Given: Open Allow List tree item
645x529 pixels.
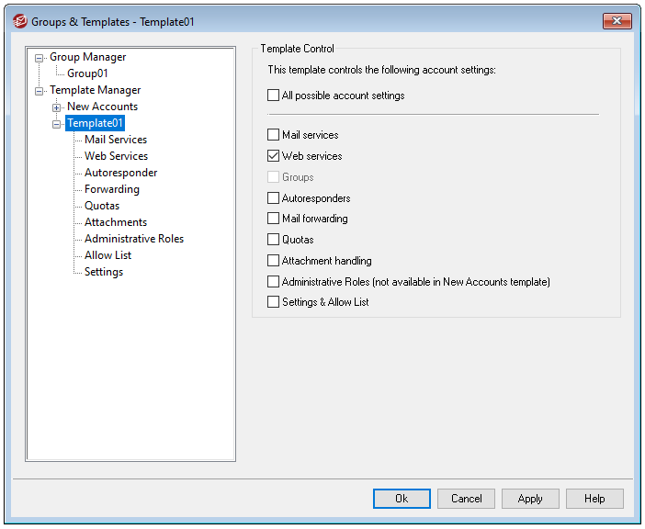Looking at the screenshot, I should pyautogui.click(x=107, y=255).
